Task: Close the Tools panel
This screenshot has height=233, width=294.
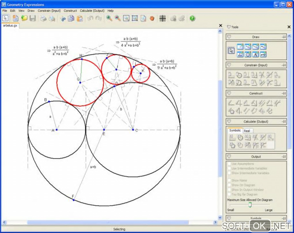Action: pos(289,27)
